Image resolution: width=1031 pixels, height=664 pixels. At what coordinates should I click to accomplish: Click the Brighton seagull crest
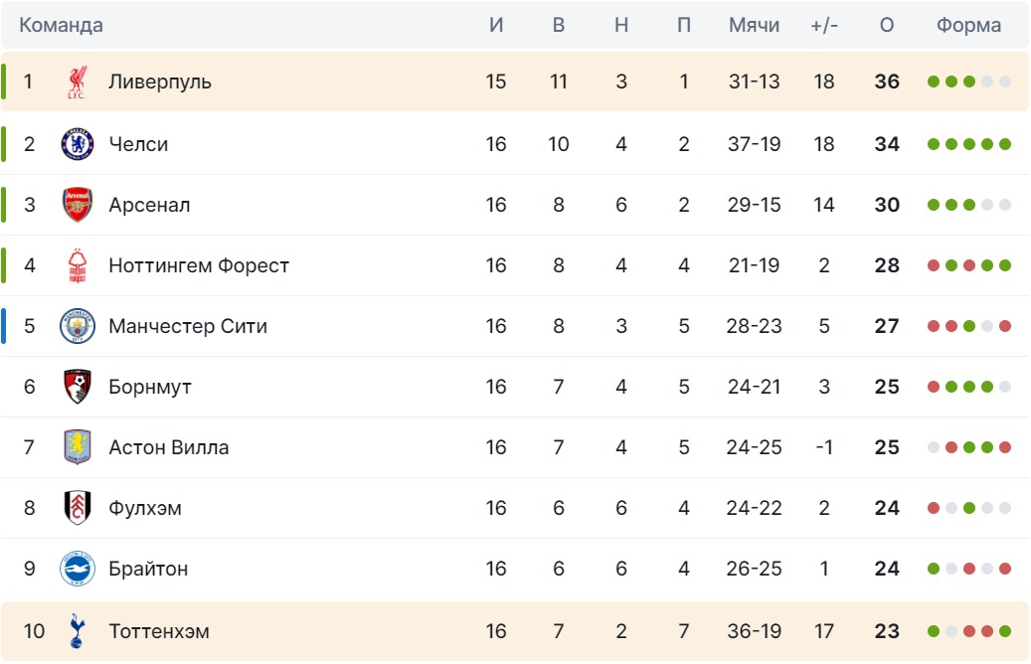(78, 569)
